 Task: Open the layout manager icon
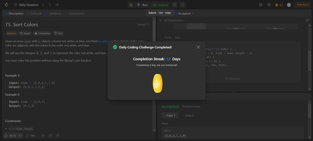click(261, 5)
